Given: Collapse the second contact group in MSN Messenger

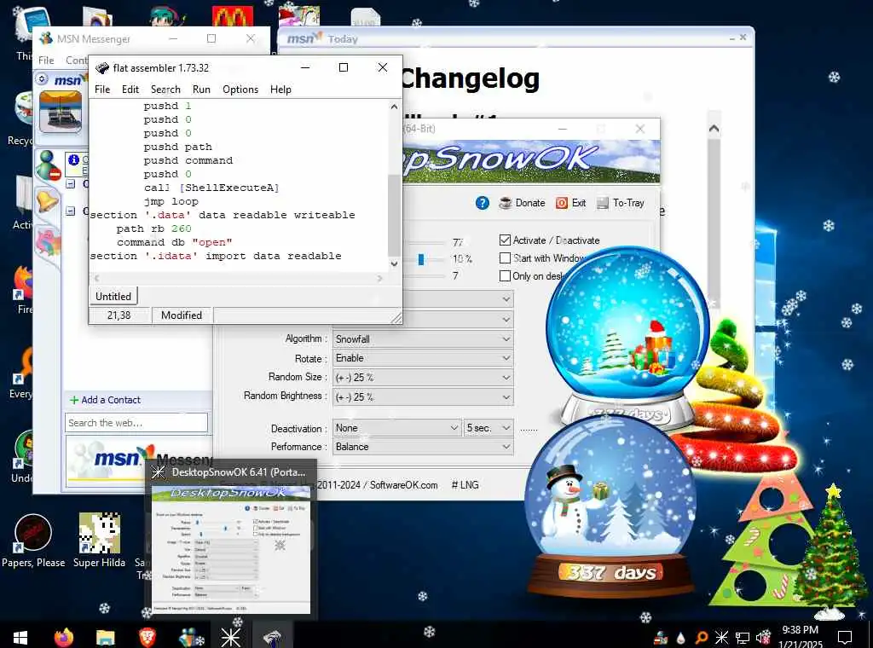Looking at the screenshot, I should click(x=71, y=211).
